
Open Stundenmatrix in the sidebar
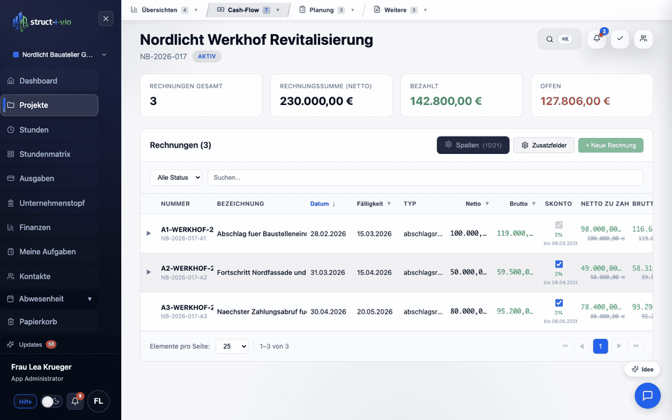45,154
